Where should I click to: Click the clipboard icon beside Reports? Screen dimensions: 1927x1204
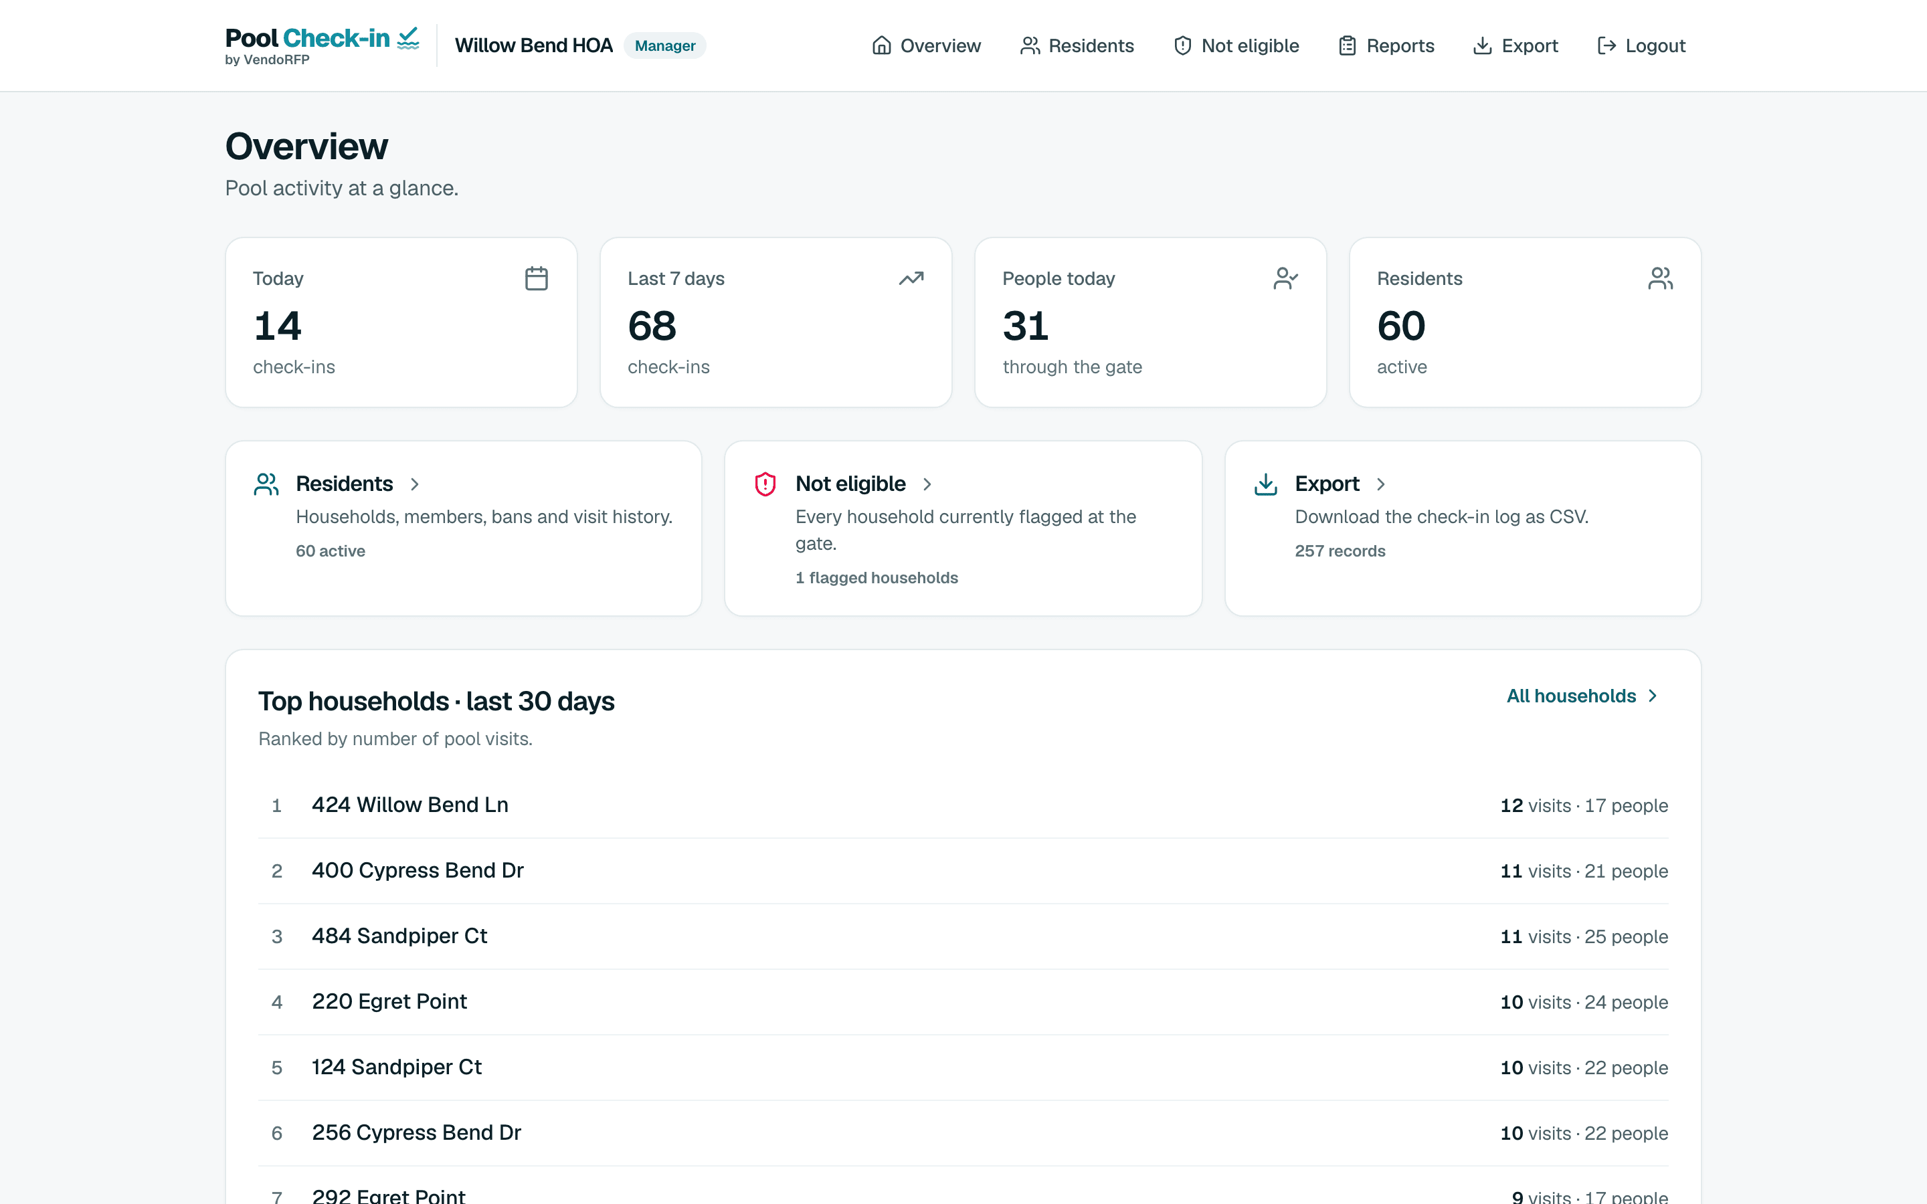1348,45
